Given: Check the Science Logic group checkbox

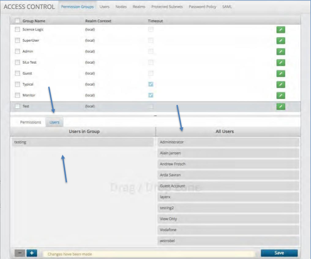Looking at the screenshot, I should coord(17,30).
